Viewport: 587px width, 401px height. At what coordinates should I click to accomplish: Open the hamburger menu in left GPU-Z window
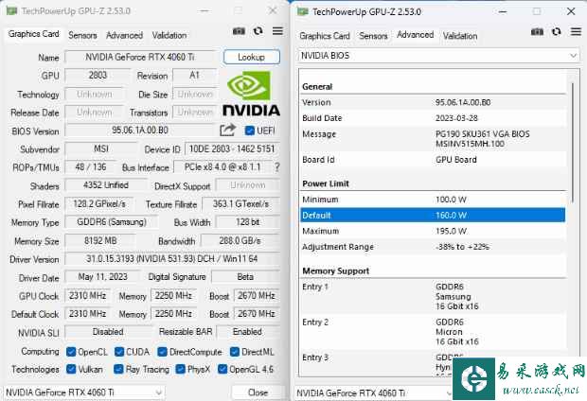pos(277,31)
